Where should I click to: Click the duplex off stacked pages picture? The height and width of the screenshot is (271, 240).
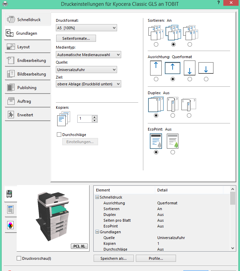tap(156, 104)
